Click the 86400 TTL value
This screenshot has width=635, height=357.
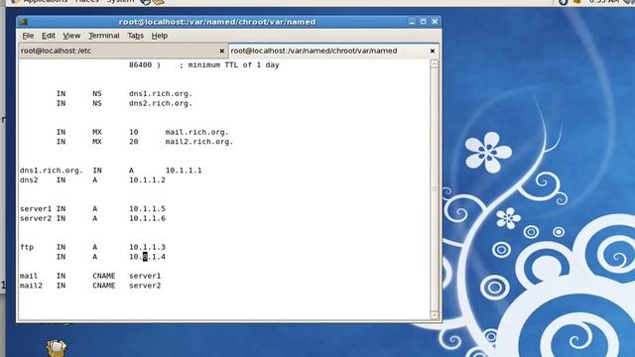pos(141,64)
